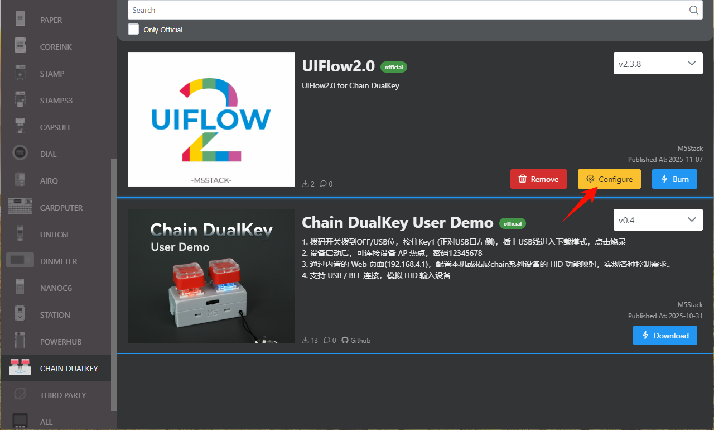Click the search magnifier icon

coord(693,10)
